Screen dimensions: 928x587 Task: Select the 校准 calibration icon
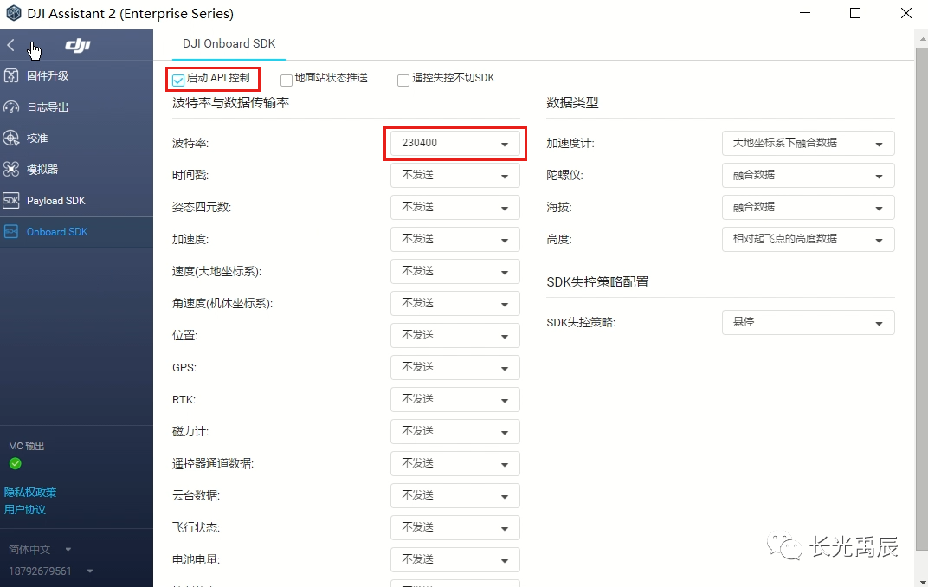11,139
